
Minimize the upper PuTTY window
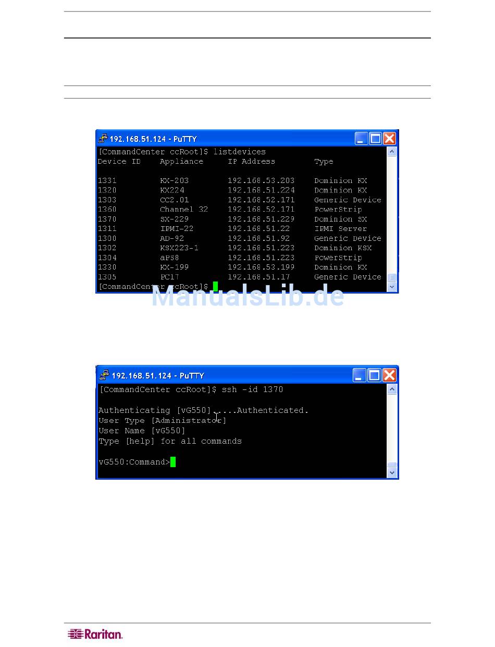[x=361, y=138]
